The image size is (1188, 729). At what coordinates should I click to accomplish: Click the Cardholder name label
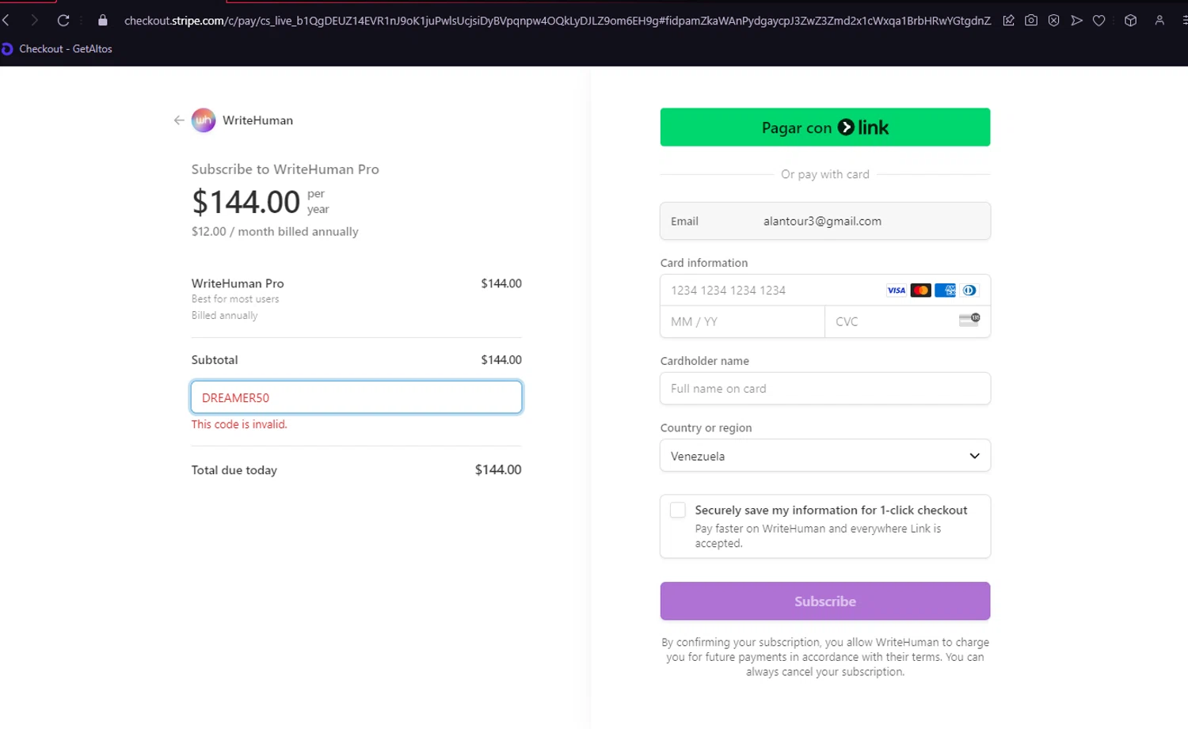tap(705, 361)
